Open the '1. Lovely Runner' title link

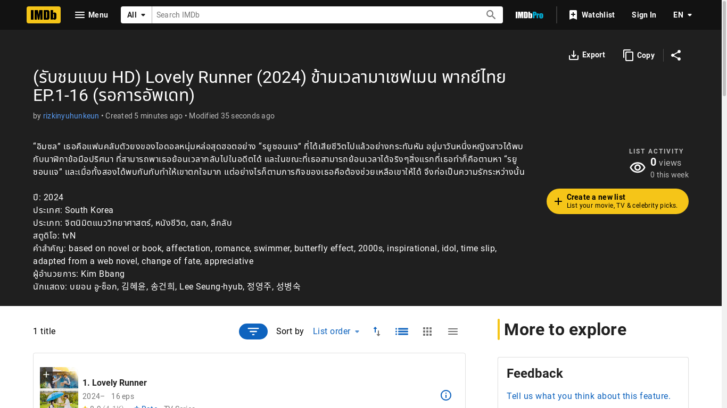(114, 383)
